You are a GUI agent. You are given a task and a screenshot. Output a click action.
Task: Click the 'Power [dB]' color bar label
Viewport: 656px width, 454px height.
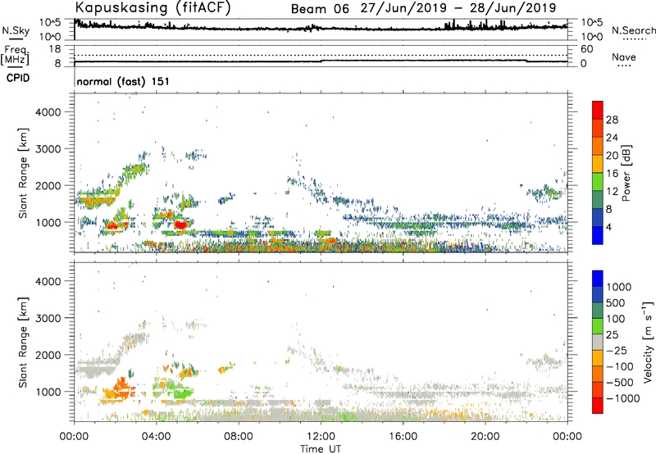626,173
